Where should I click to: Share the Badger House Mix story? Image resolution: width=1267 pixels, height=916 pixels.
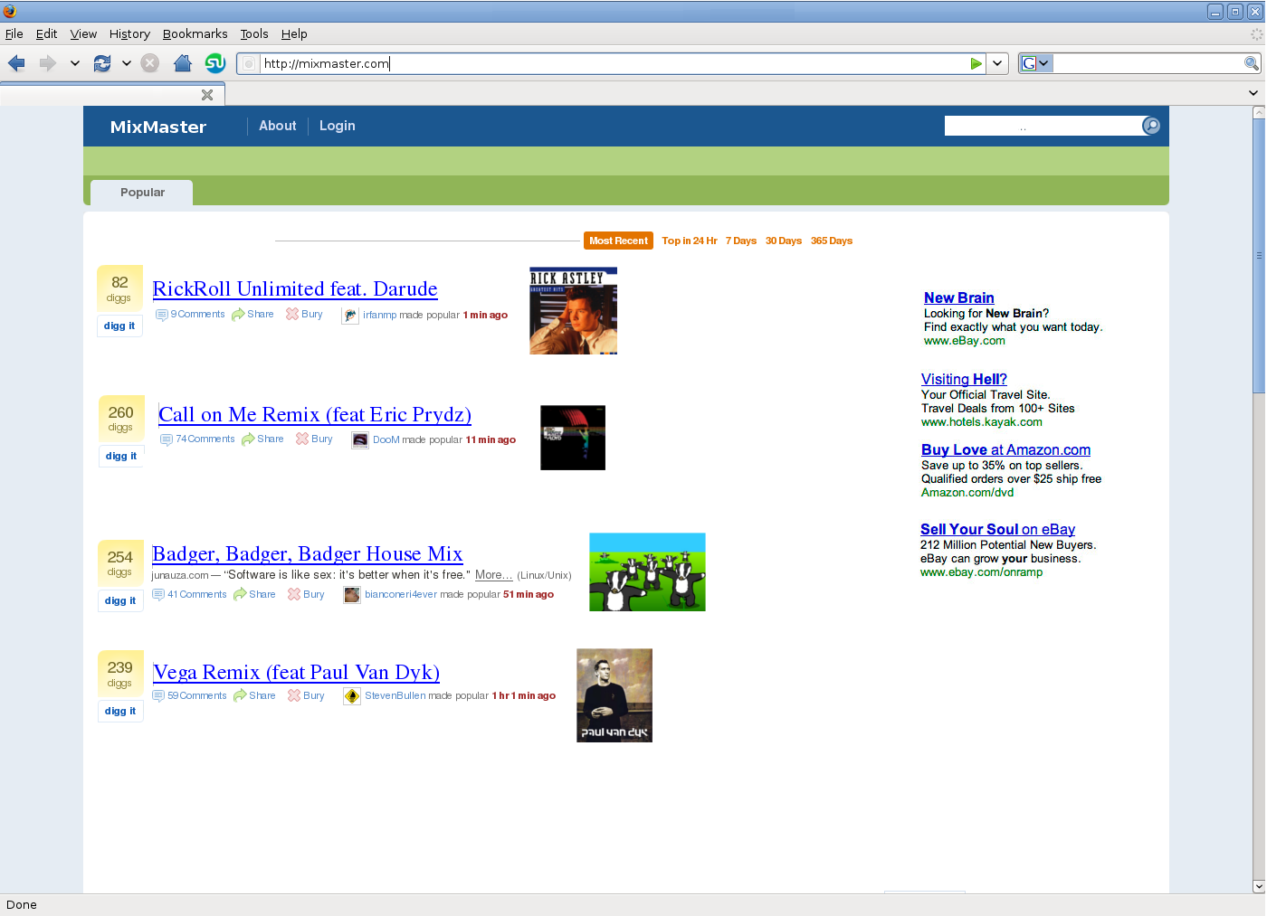click(254, 594)
